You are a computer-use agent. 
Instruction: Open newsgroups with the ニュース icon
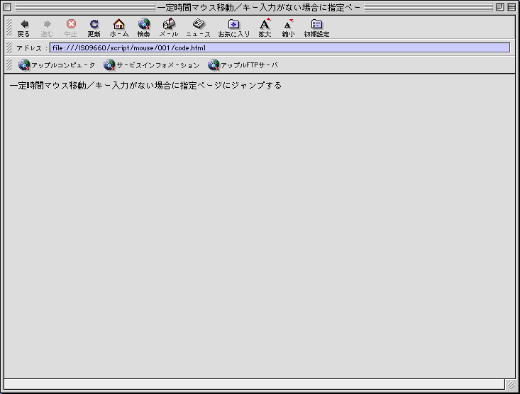click(199, 28)
